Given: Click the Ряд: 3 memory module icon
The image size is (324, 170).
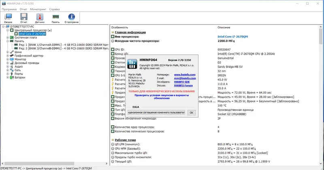Looking at the screenshot, I should point(16,48).
